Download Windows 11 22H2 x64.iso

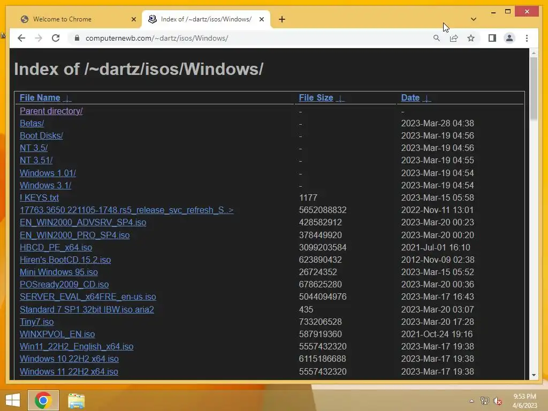click(69, 371)
